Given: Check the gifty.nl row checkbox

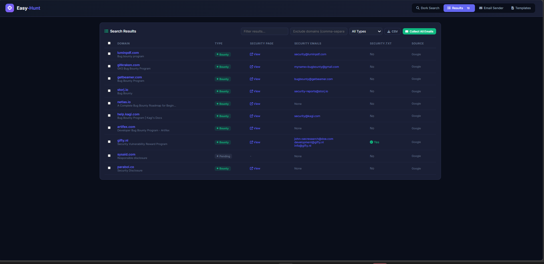Looking at the screenshot, I should (109, 142).
